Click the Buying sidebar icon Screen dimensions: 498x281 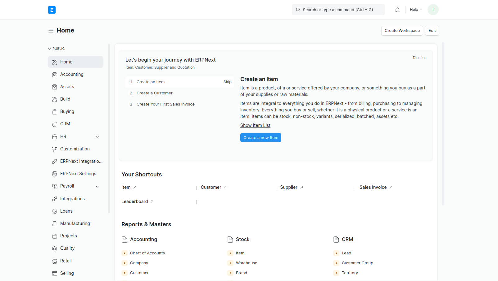55,112
